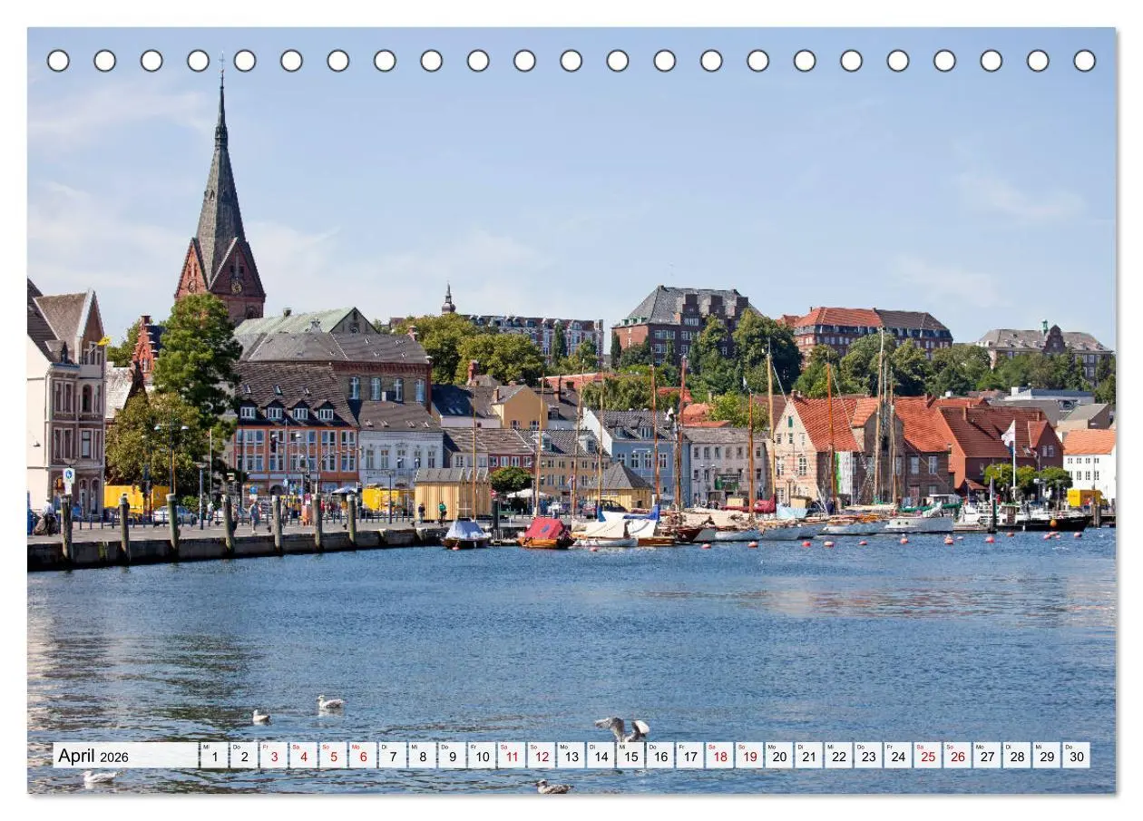Pick the red day 11 cell

click(x=512, y=756)
